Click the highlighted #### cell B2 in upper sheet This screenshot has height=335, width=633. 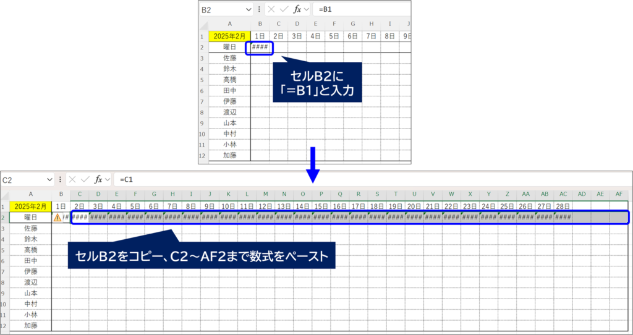coord(259,47)
